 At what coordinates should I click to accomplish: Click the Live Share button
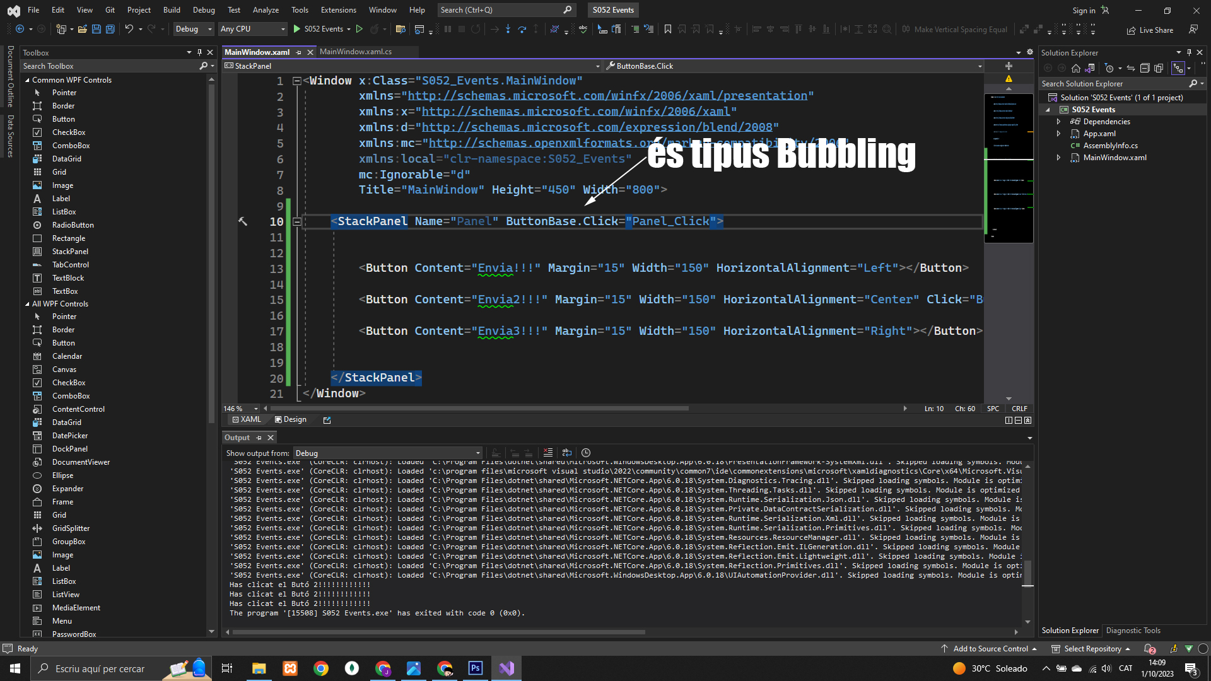(1150, 30)
